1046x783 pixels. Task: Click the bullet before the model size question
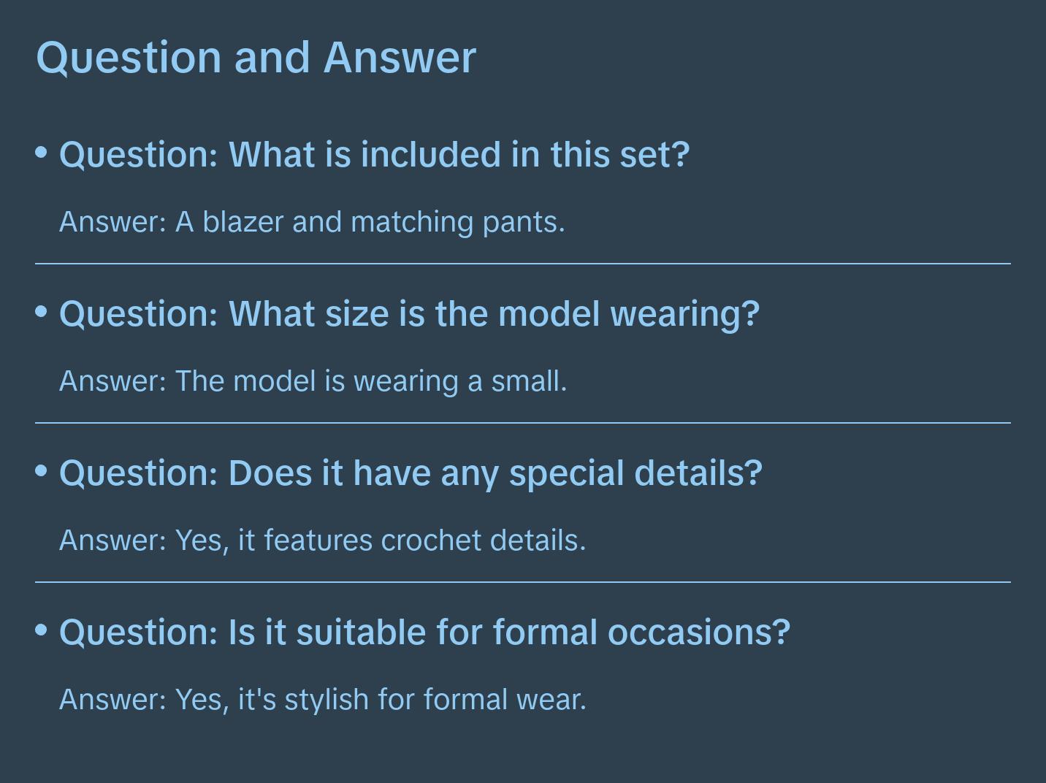click(x=42, y=312)
